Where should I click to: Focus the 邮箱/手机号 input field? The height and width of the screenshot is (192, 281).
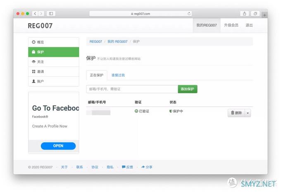pos(132,89)
